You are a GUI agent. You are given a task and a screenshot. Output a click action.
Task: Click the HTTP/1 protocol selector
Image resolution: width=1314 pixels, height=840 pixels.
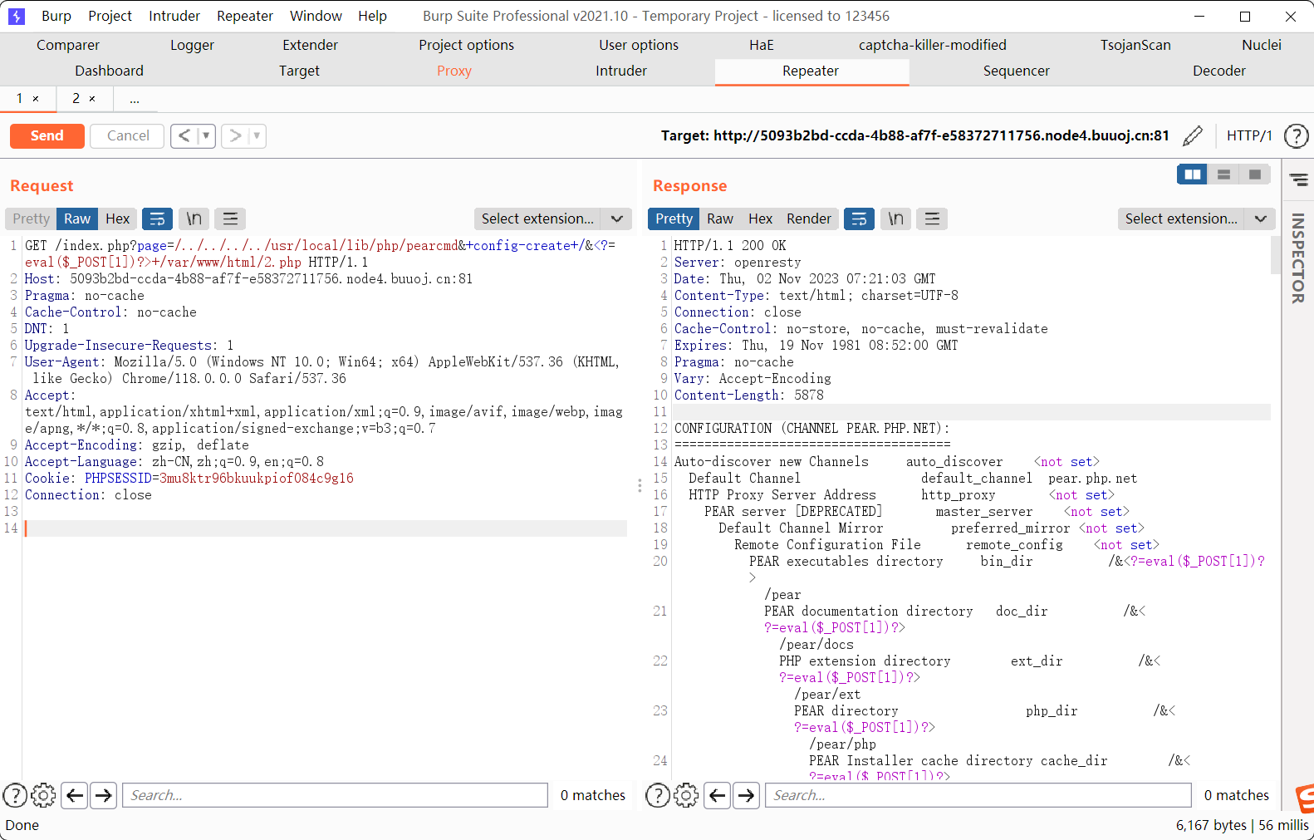[x=1249, y=135]
